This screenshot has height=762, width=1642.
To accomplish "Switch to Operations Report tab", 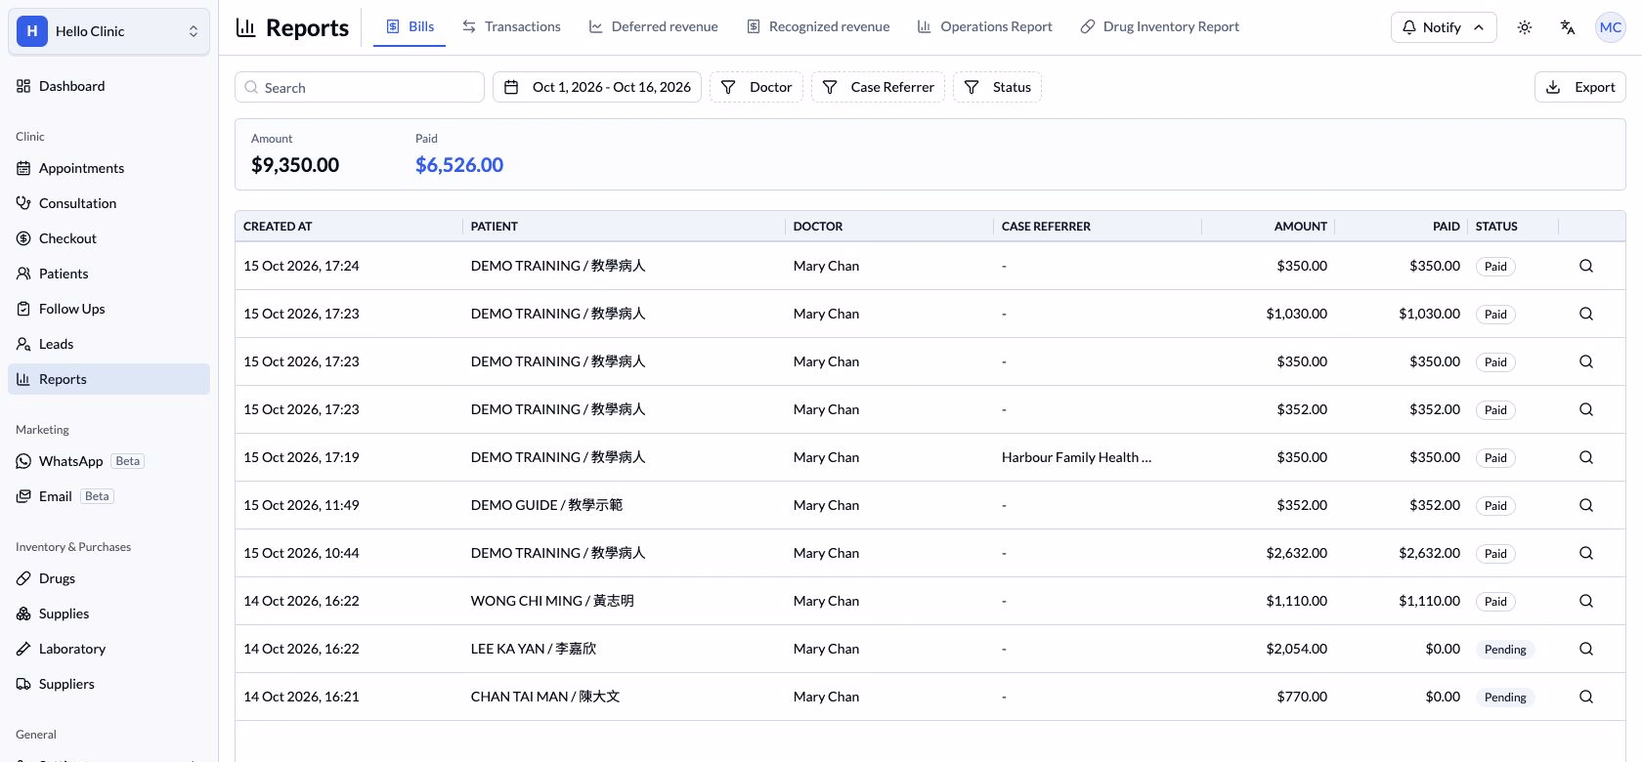I will 985,26.
